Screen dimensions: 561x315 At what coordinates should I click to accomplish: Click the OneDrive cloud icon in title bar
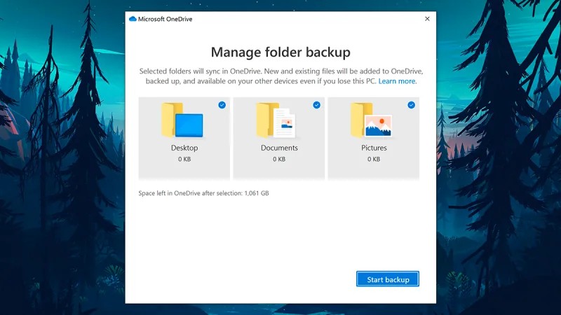point(133,19)
